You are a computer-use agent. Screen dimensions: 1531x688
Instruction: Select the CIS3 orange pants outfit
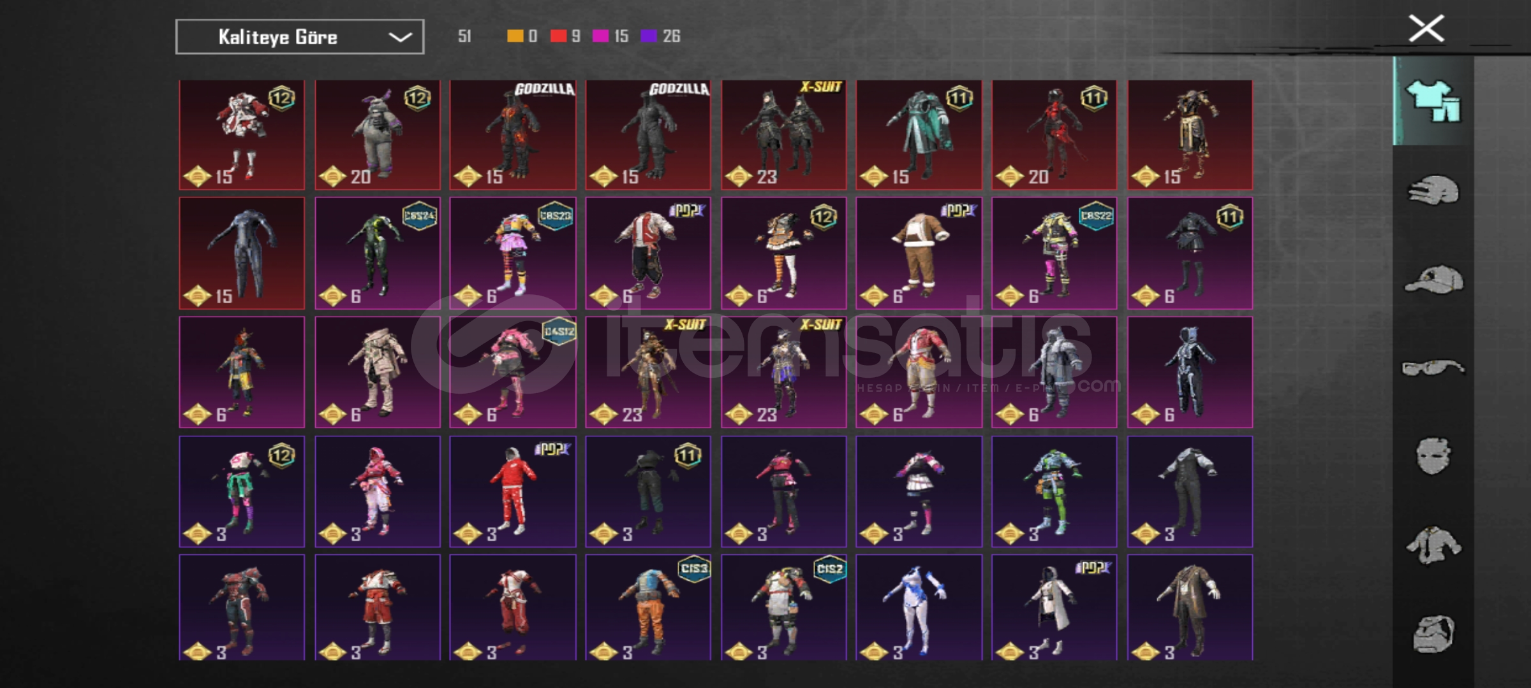648,607
